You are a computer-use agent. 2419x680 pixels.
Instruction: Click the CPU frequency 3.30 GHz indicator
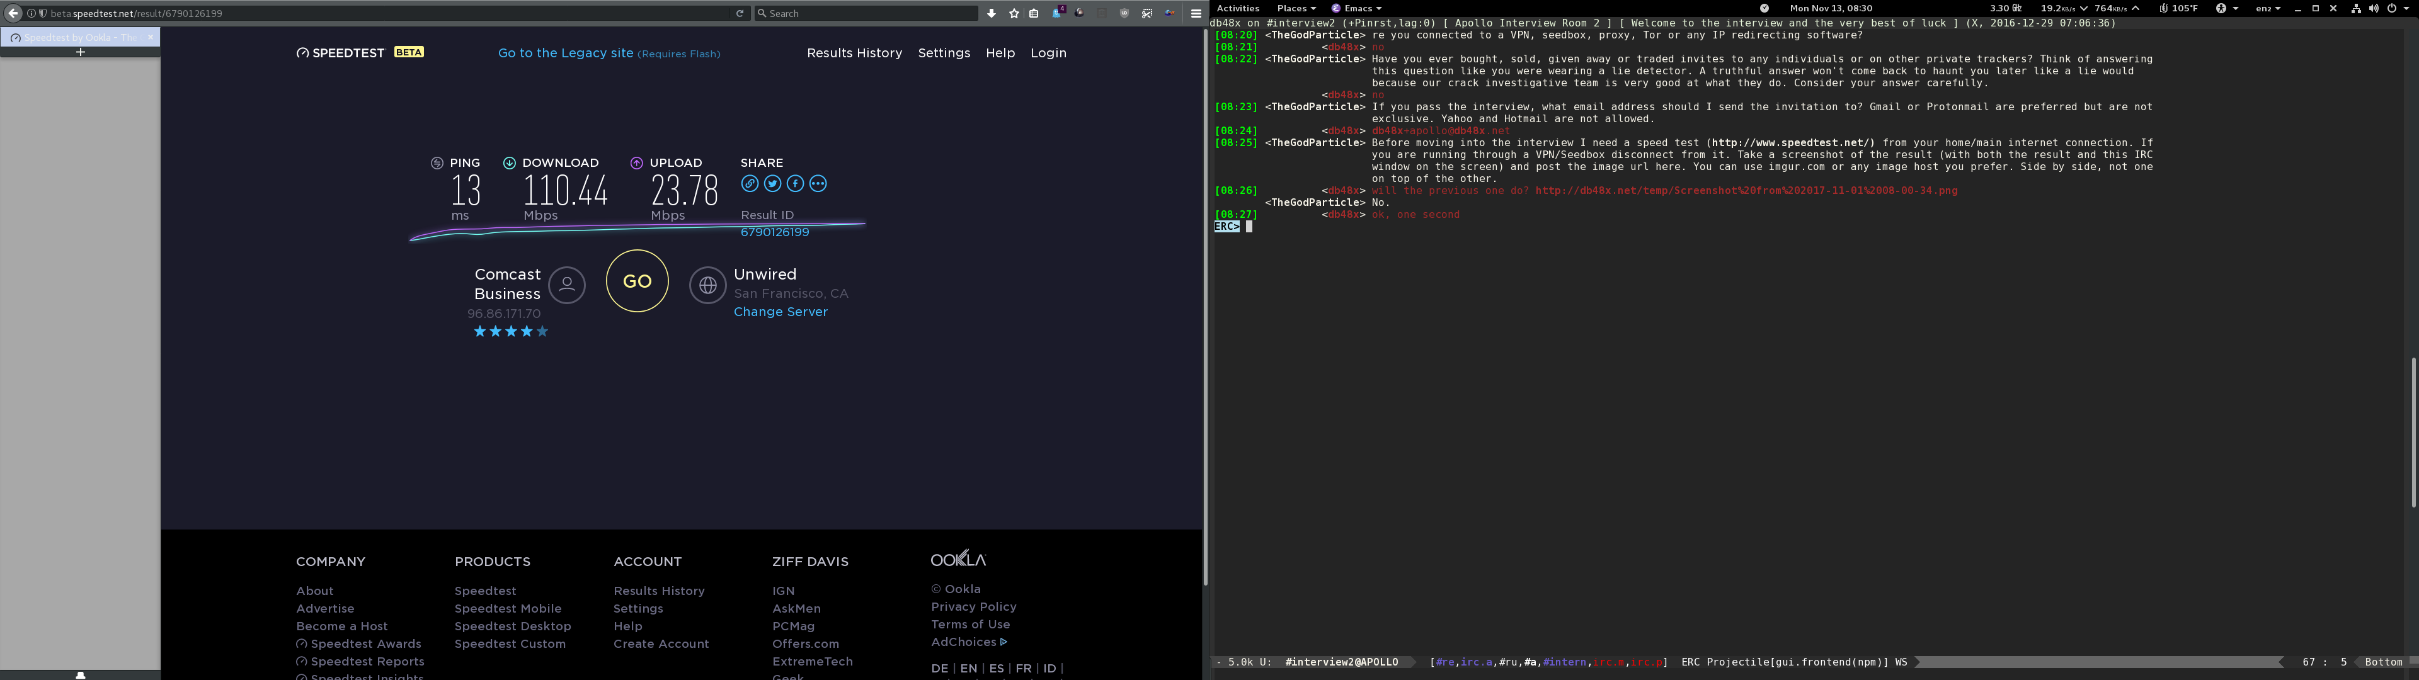[x=2005, y=8]
